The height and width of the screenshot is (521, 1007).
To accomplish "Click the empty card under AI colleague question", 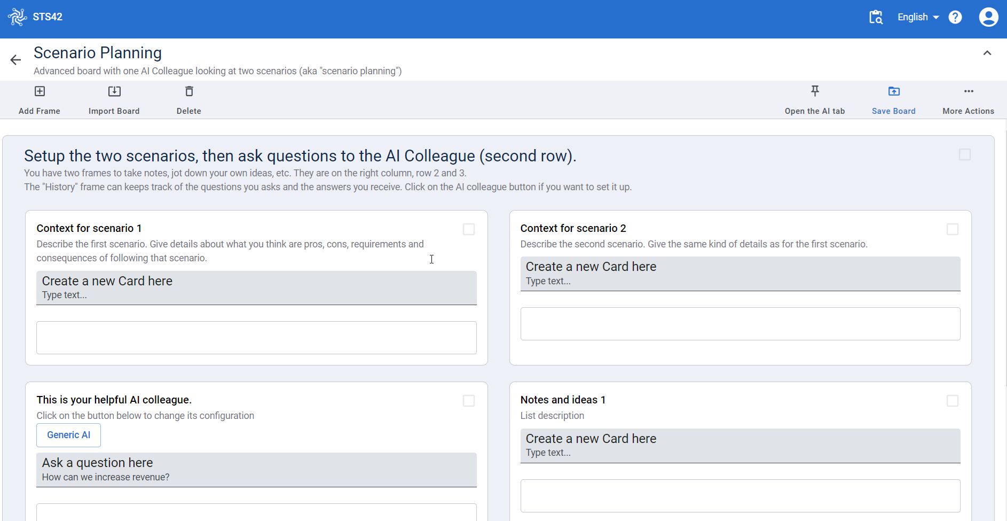I will 256,512.
